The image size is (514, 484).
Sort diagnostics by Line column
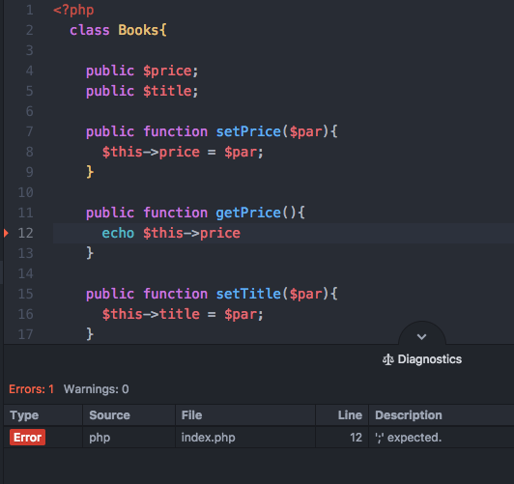pyautogui.click(x=350, y=415)
